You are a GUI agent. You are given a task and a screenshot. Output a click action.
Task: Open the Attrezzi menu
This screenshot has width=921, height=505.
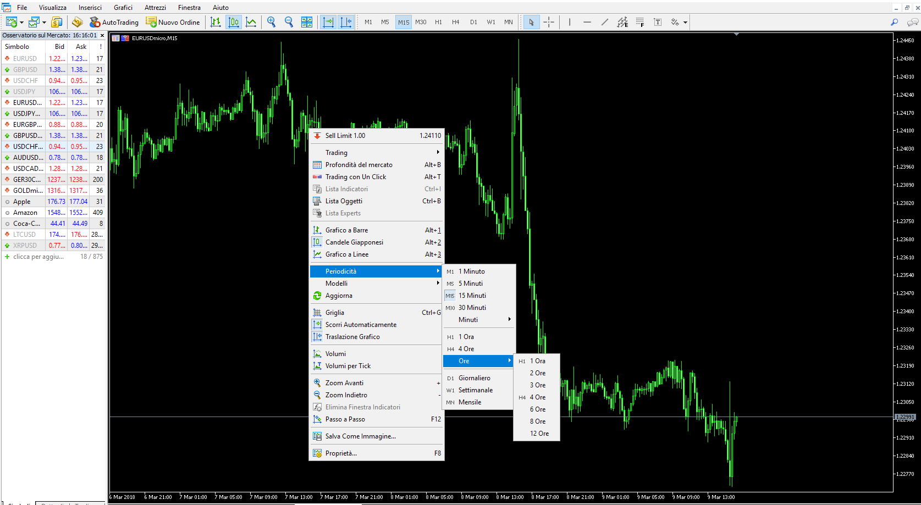pos(155,7)
